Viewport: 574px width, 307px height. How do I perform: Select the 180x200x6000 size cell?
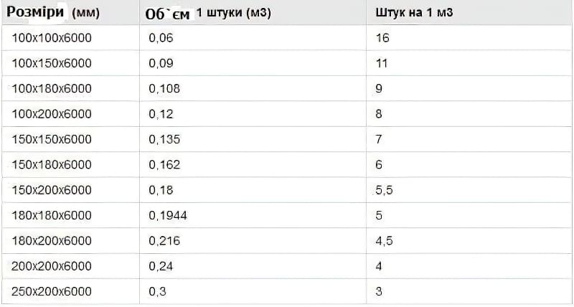(x=52, y=241)
